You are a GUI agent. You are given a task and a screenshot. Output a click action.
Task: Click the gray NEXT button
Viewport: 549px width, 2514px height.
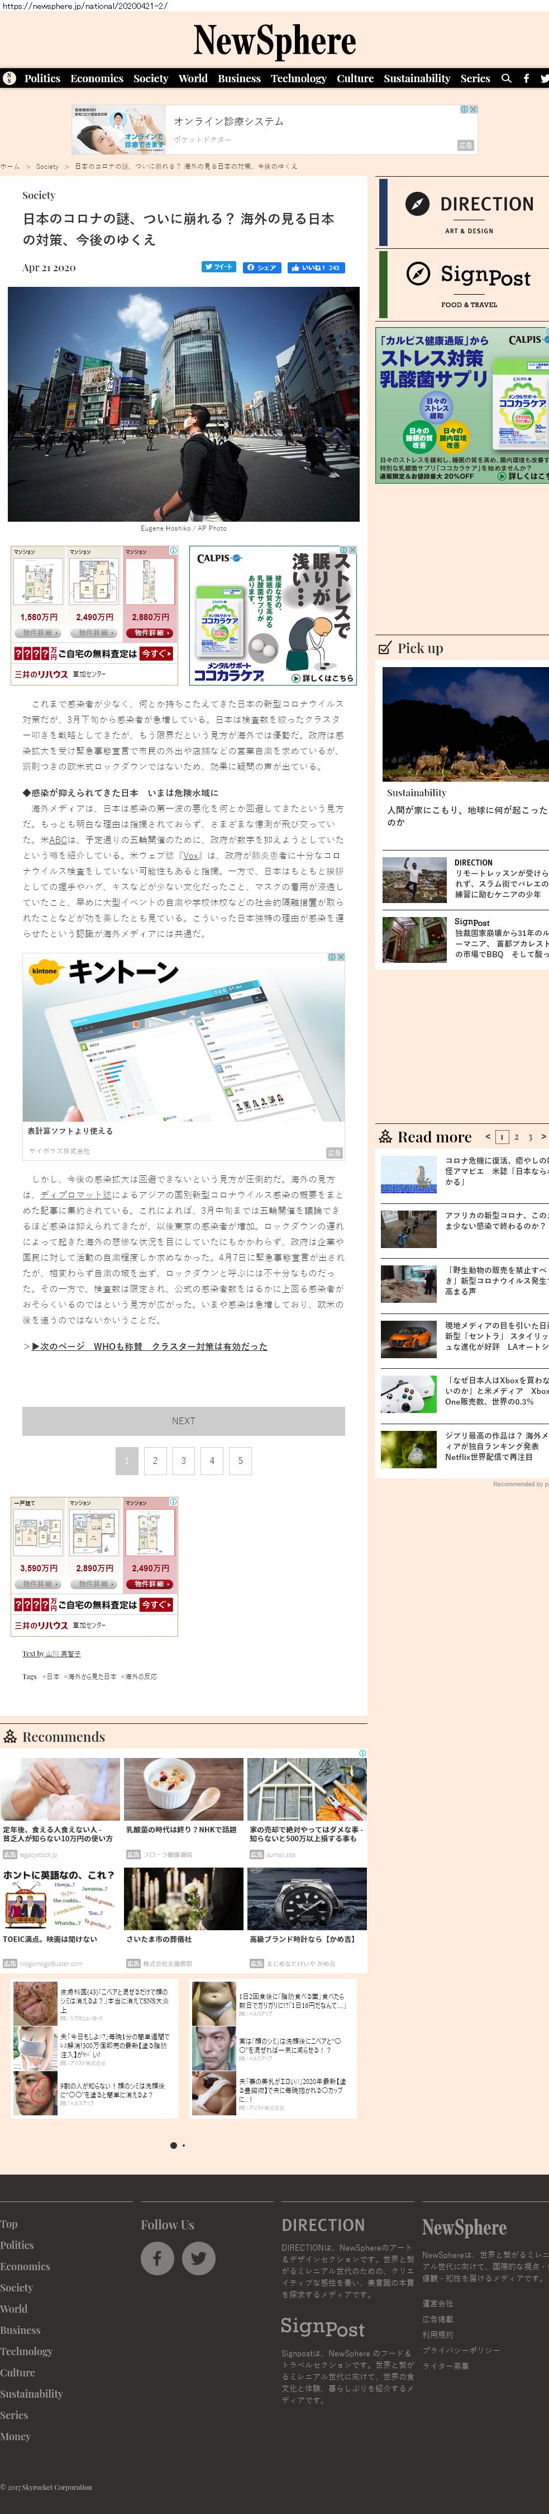pos(183,1421)
